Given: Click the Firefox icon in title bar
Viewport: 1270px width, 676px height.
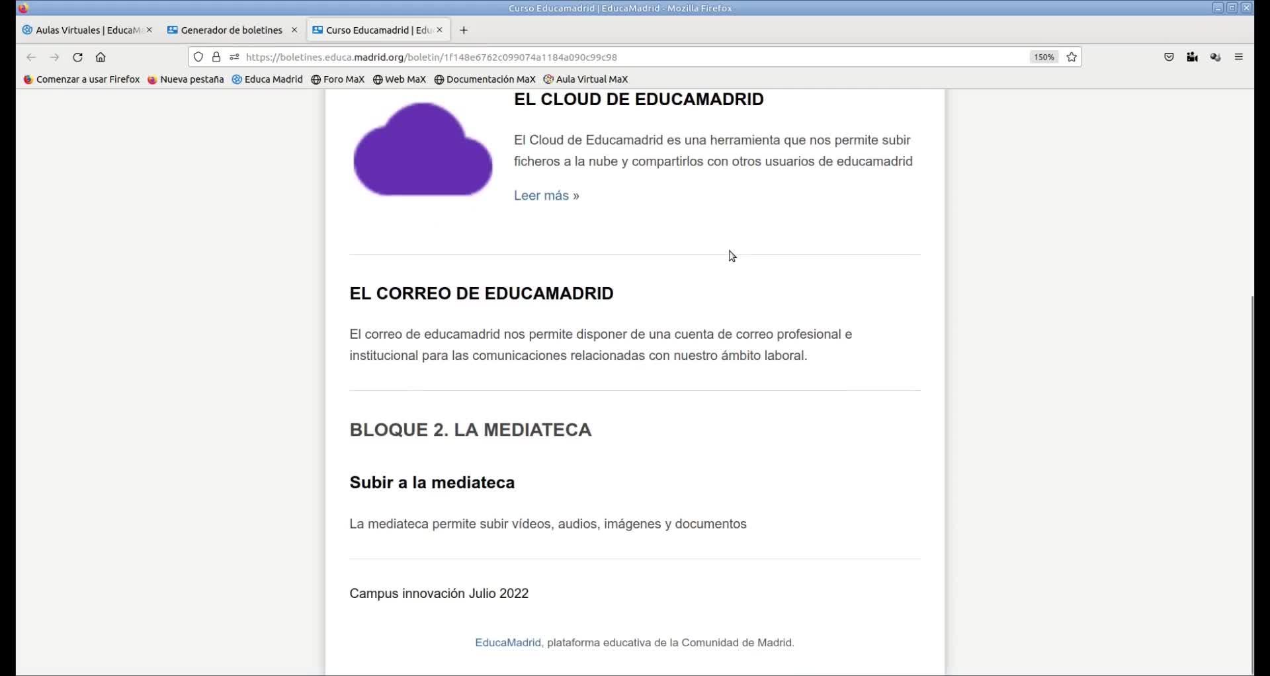Looking at the screenshot, I should click(x=24, y=9).
